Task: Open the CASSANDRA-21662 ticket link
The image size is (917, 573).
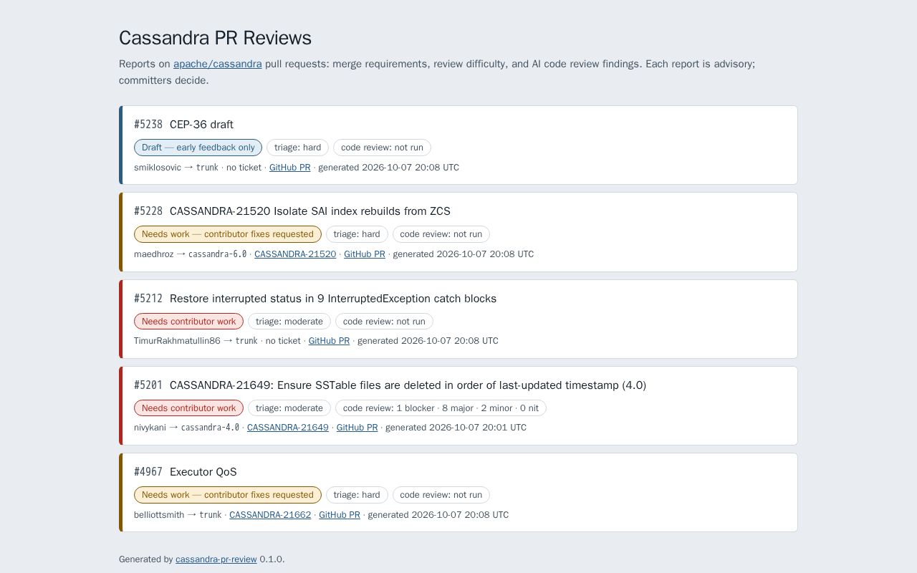Action: click(270, 514)
